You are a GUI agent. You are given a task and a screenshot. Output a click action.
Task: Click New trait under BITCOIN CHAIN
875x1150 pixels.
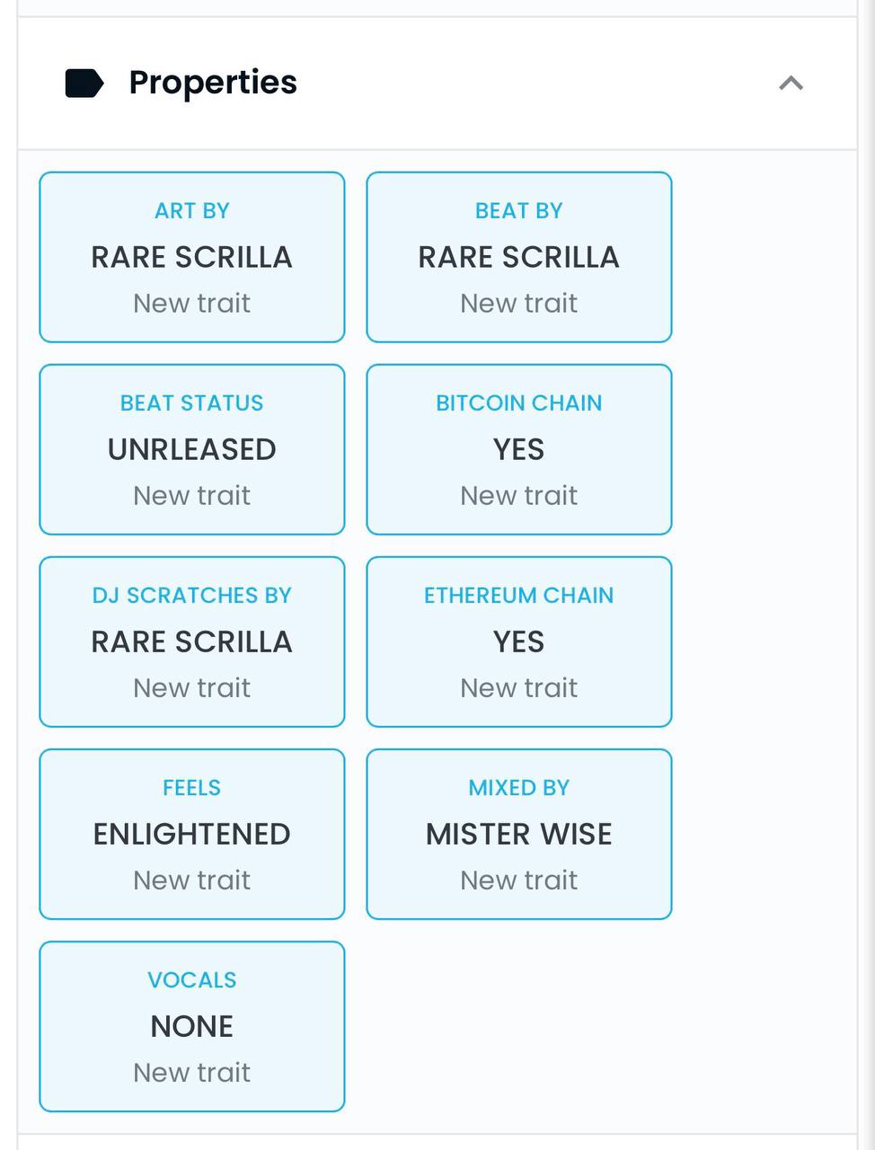coord(519,495)
